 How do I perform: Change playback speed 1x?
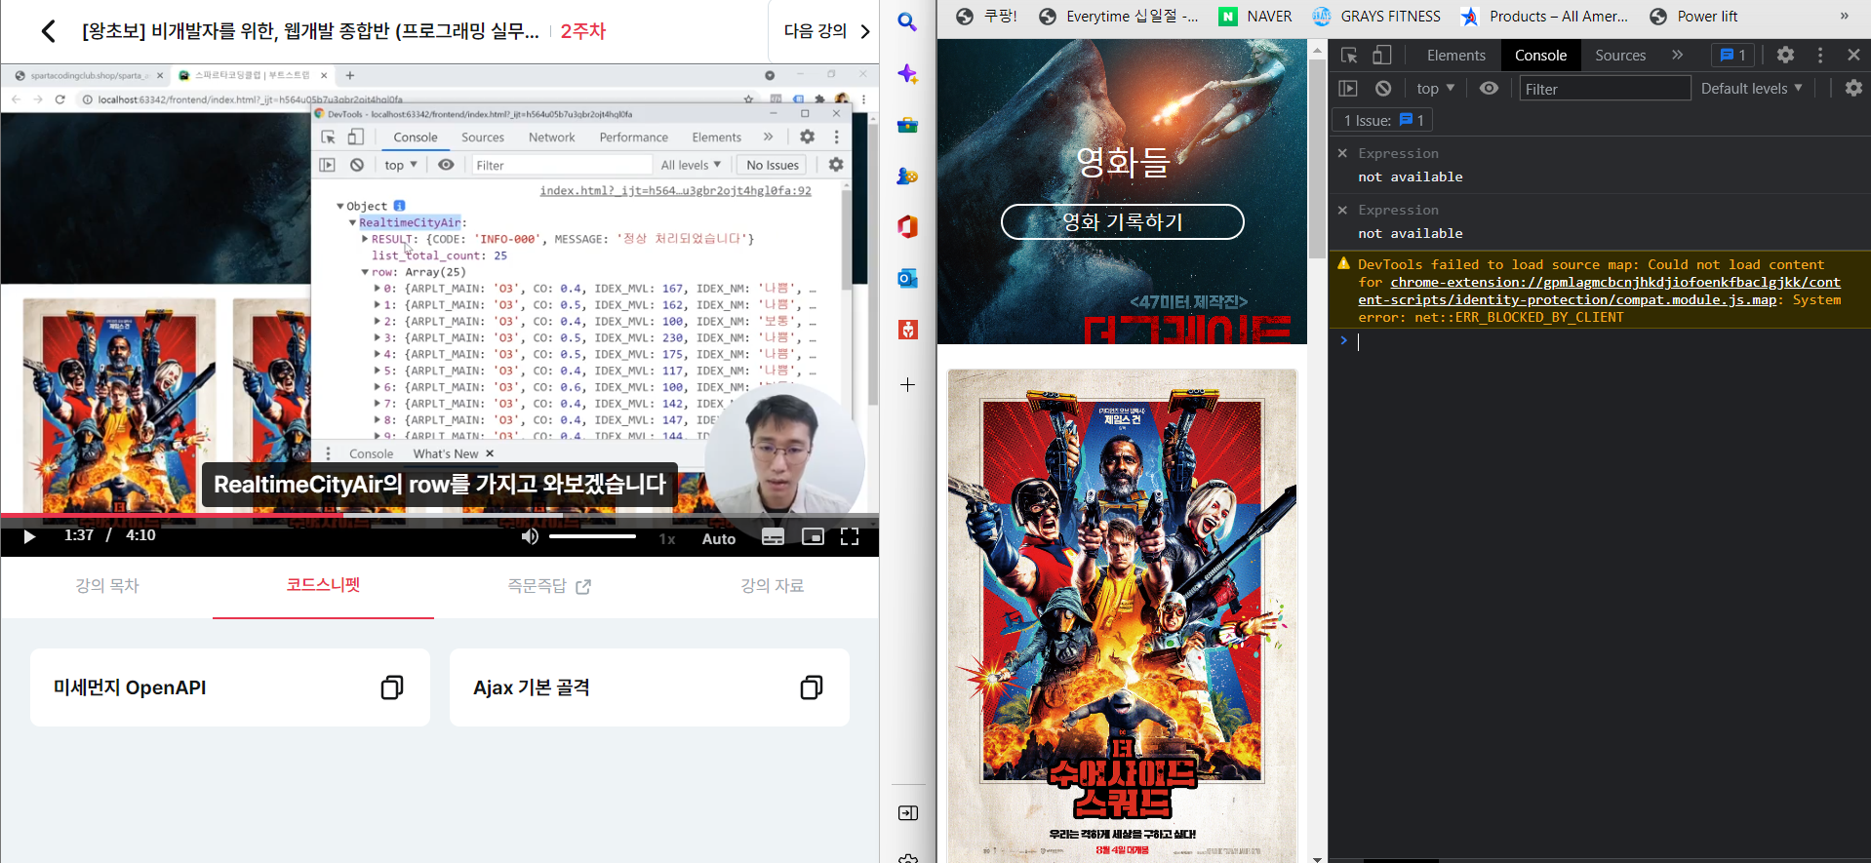pos(667,538)
